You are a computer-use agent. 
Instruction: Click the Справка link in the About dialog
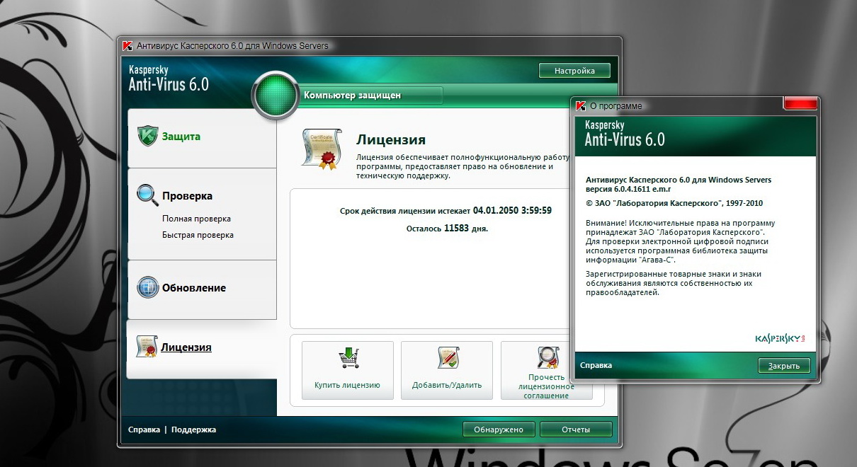tap(596, 365)
